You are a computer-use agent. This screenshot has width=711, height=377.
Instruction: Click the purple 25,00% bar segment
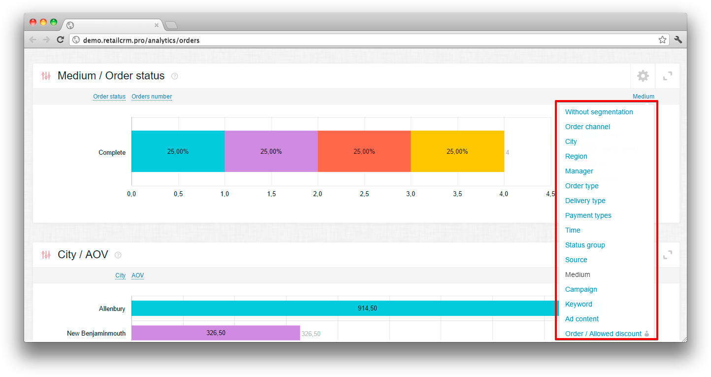[x=271, y=151]
